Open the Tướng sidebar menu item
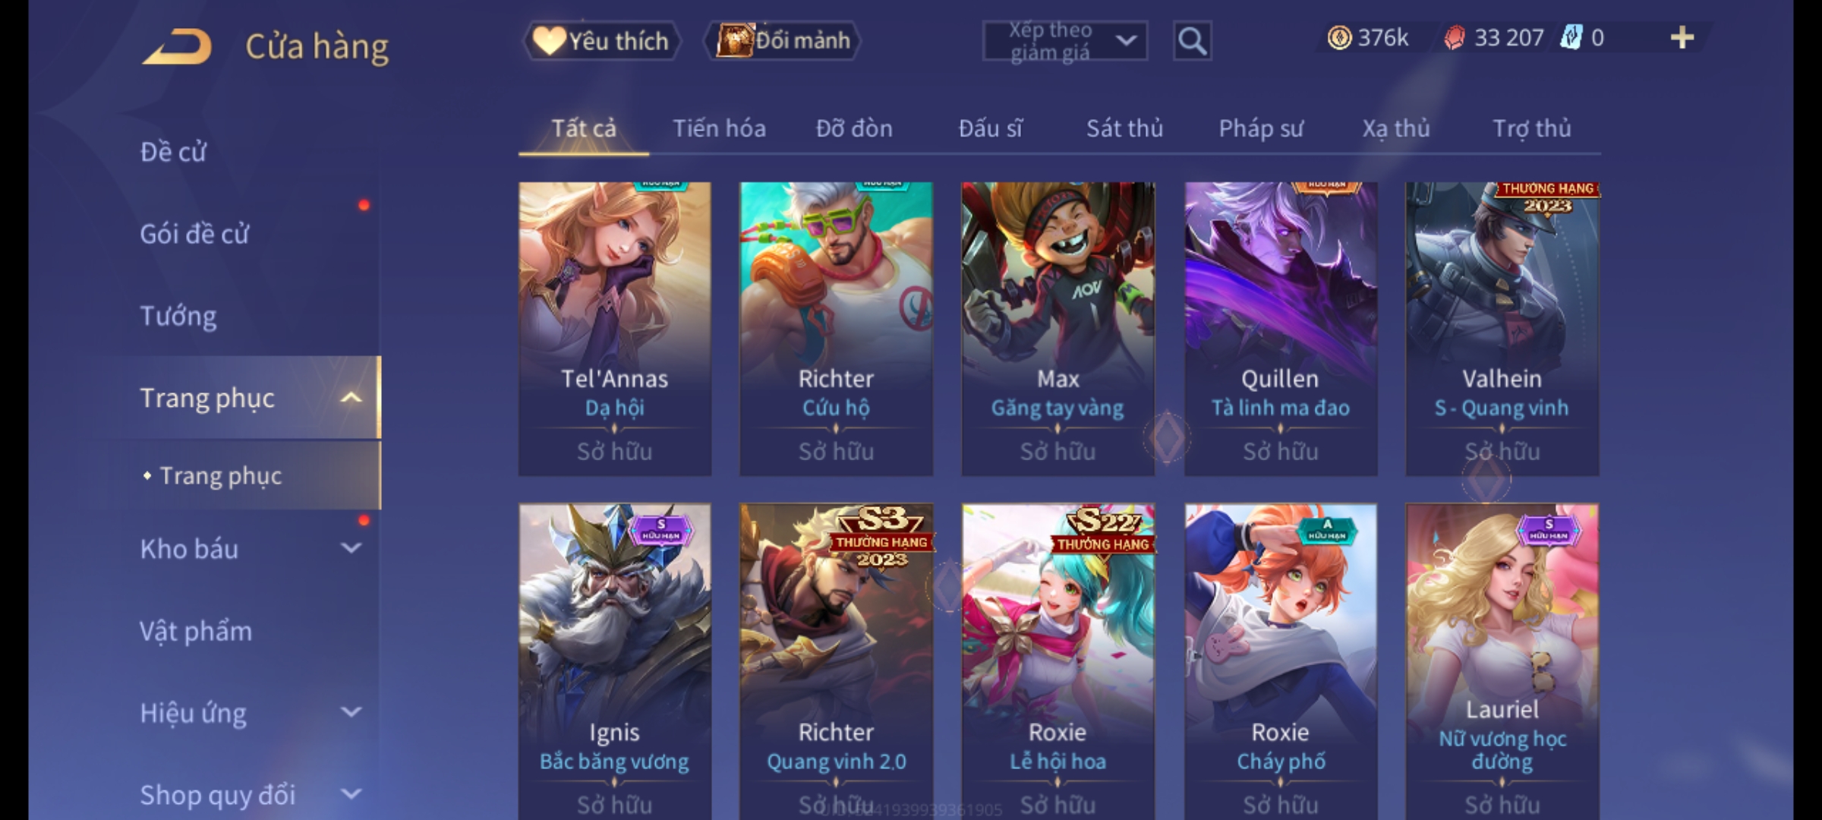This screenshot has width=1822, height=820. point(178,316)
